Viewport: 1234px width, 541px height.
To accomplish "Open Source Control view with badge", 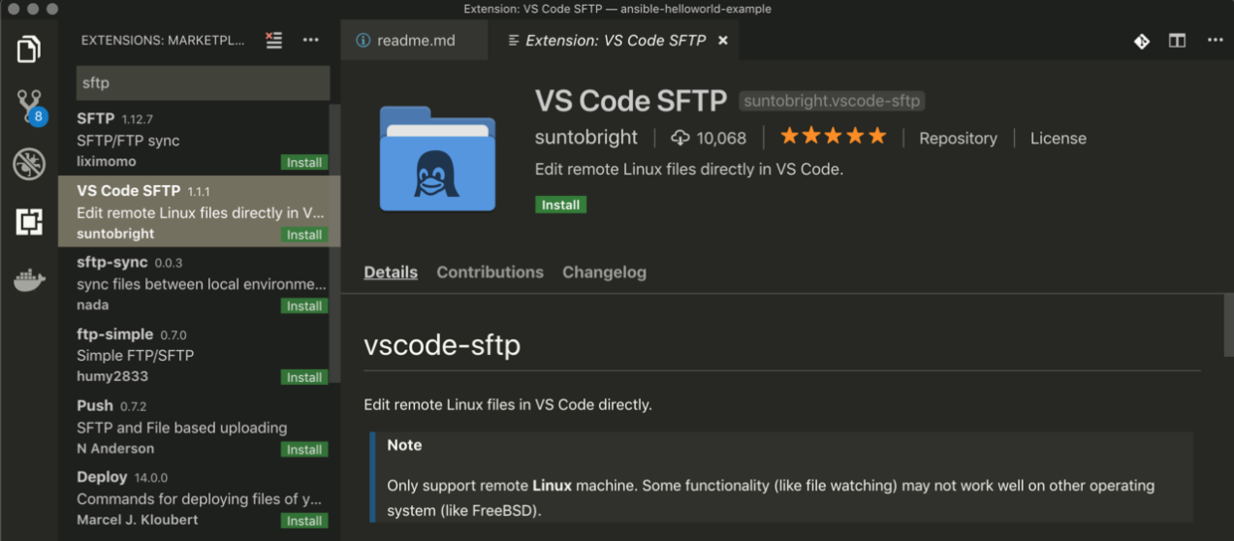I will click(x=29, y=105).
